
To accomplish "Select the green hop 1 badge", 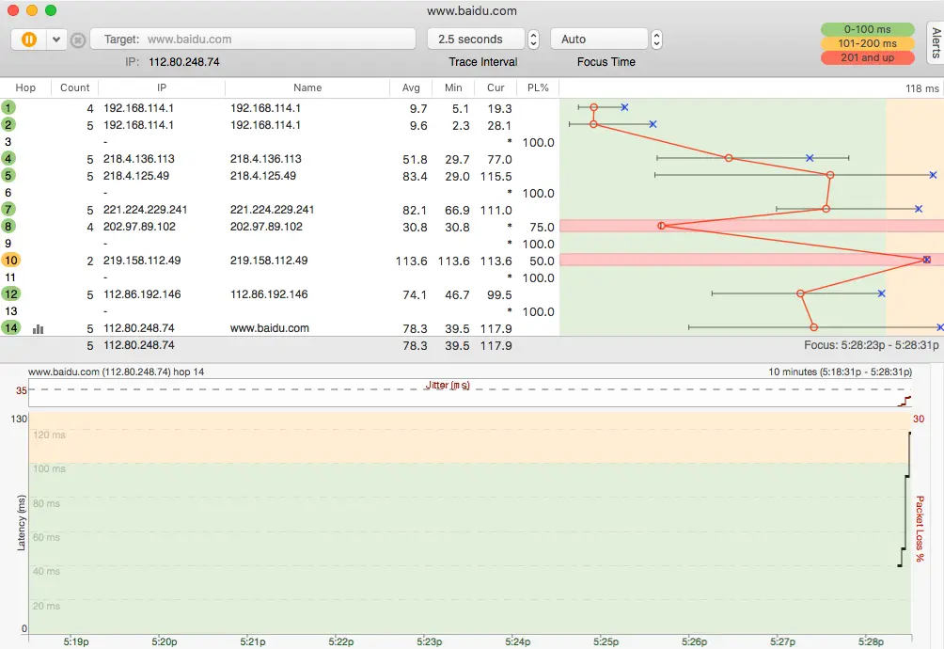I will 8,108.
